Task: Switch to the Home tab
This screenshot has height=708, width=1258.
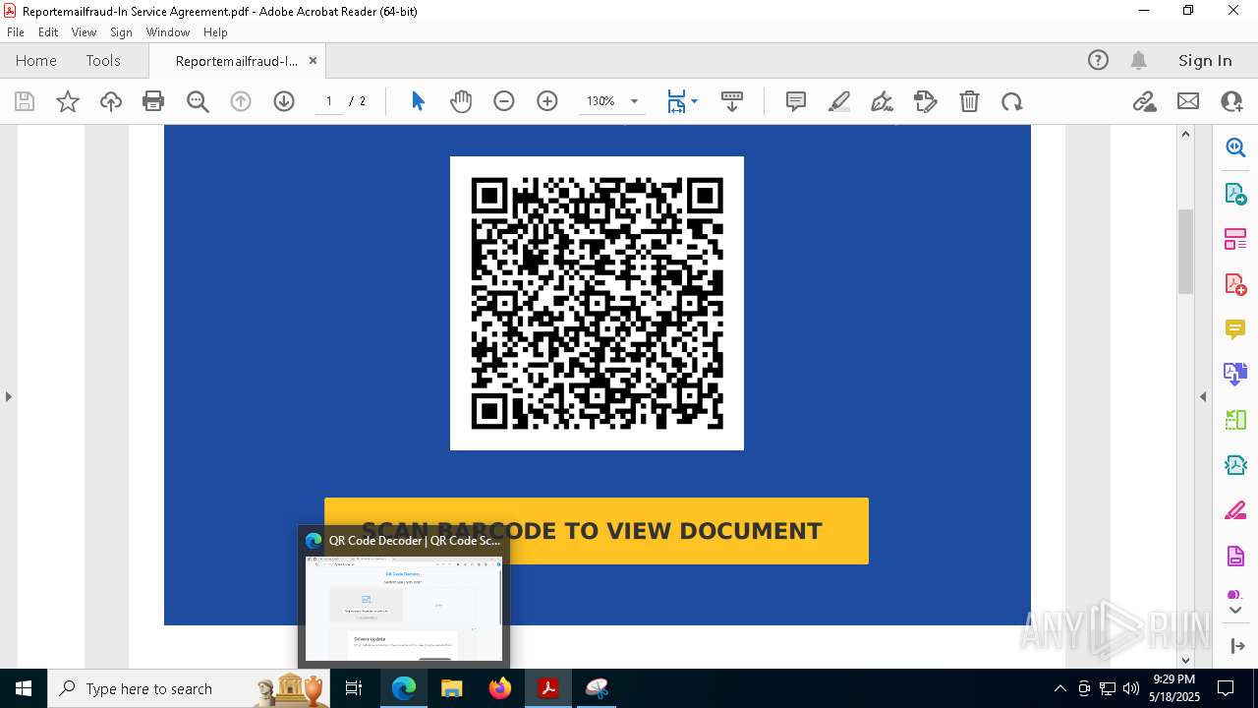Action: click(x=36, y=60)
